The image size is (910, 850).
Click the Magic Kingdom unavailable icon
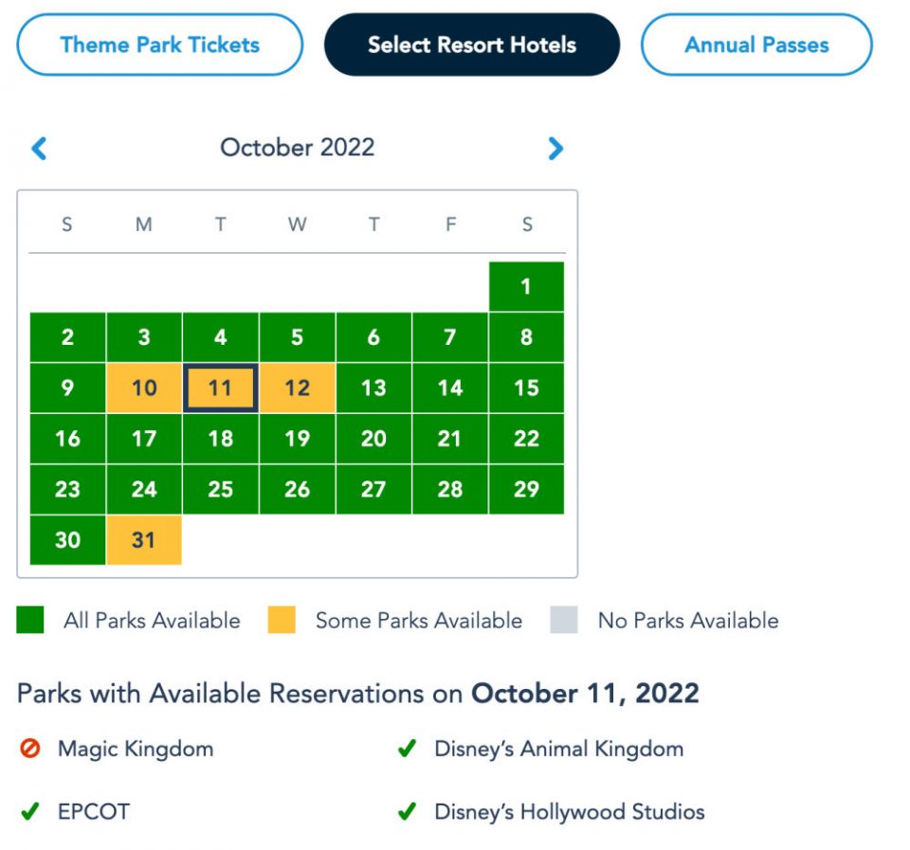[29, 748]
